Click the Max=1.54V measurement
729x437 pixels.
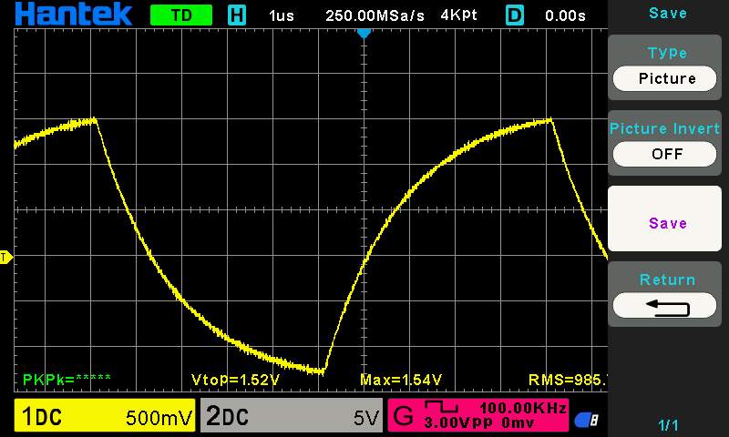[401, 380]
